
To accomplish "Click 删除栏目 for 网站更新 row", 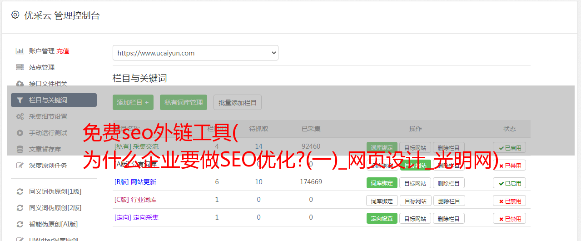I will point(449,183).
